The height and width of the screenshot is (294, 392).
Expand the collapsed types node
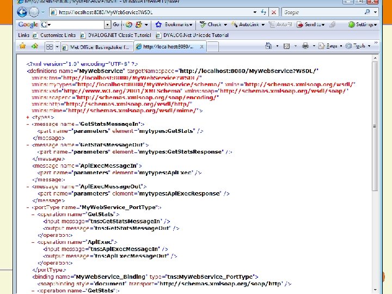point(28,117)
